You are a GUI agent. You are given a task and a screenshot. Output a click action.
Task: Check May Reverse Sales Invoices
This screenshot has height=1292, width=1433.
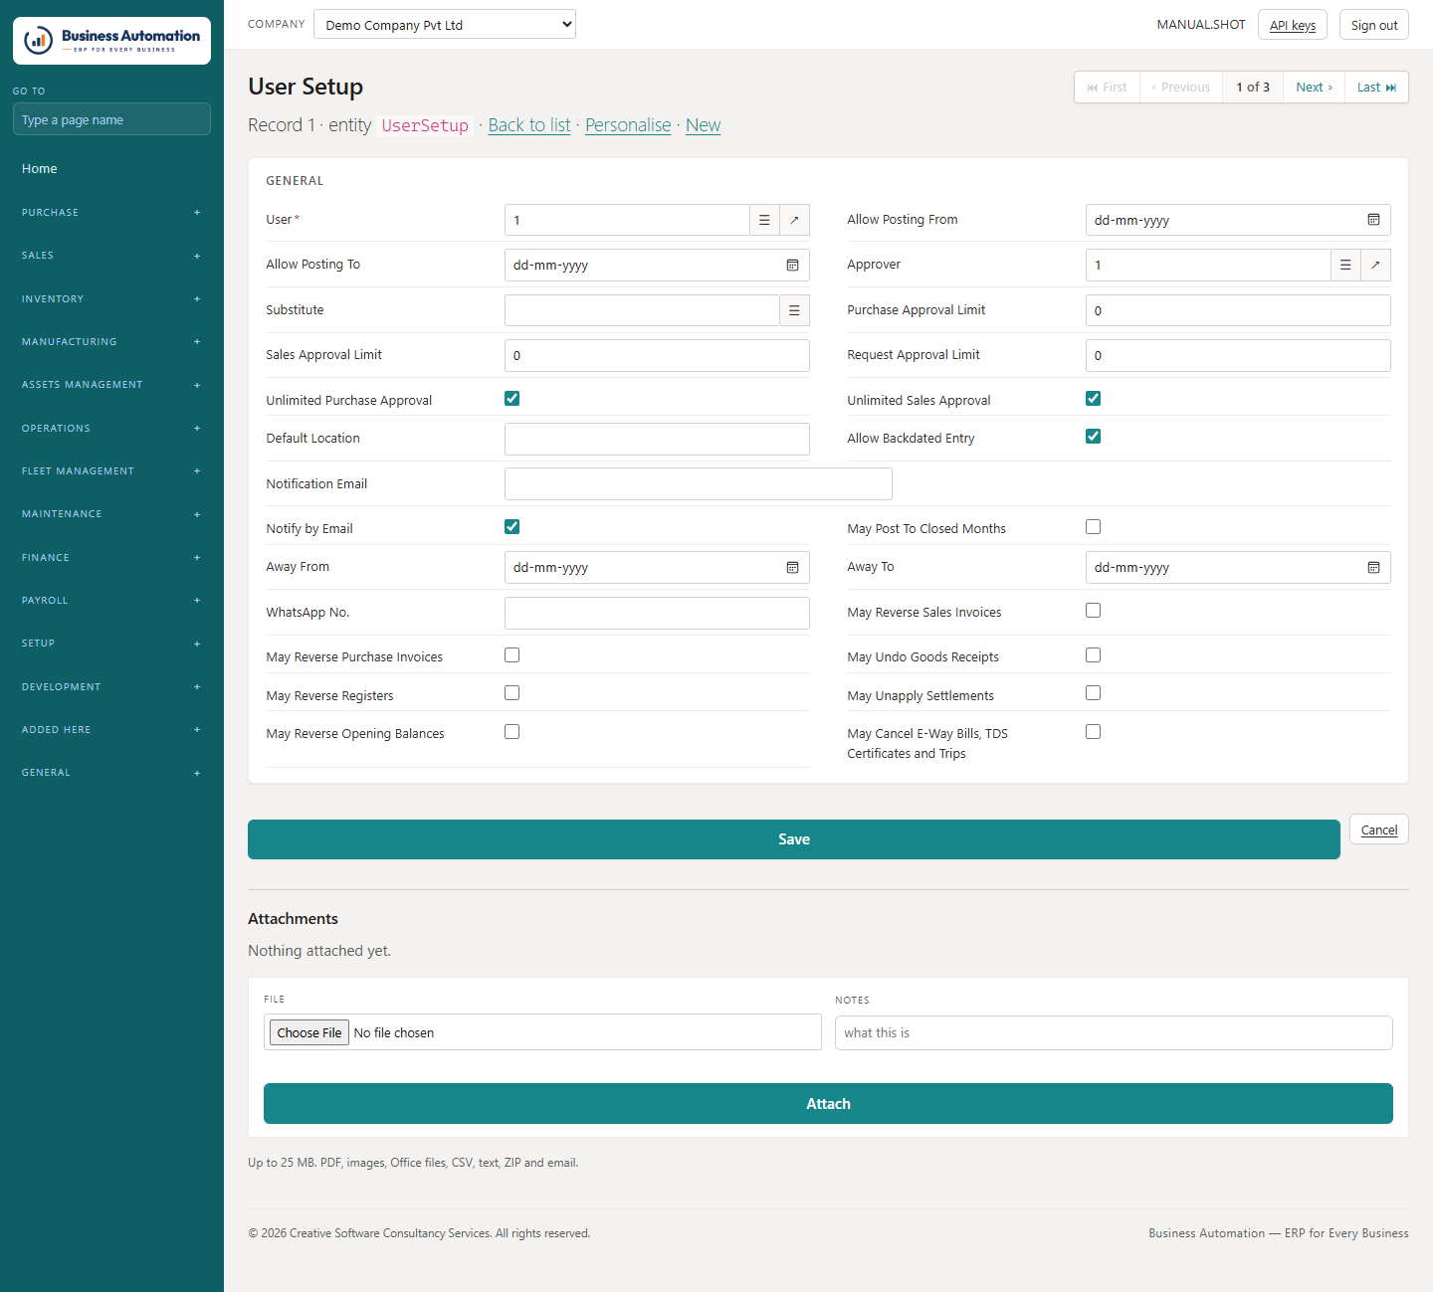(1093, 611)
